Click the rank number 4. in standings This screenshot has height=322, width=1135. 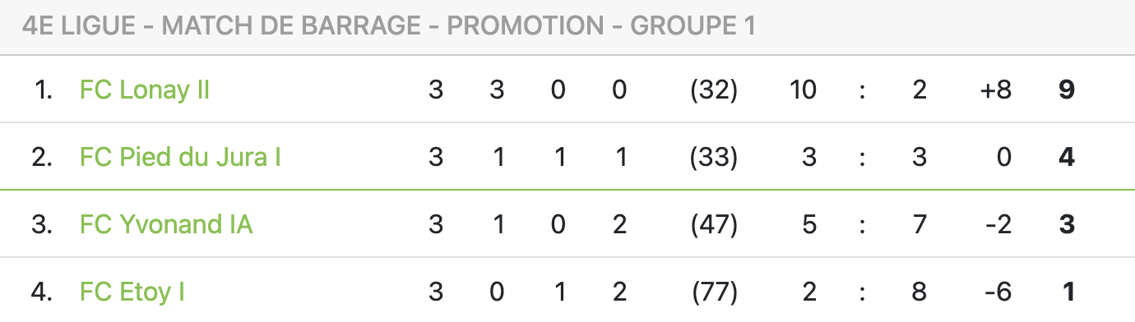43,292
